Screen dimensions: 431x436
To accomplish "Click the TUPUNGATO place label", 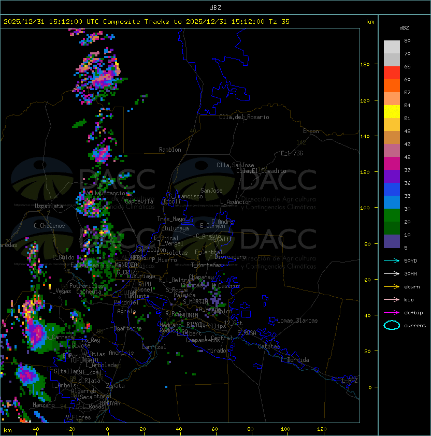I will [84, 360].
